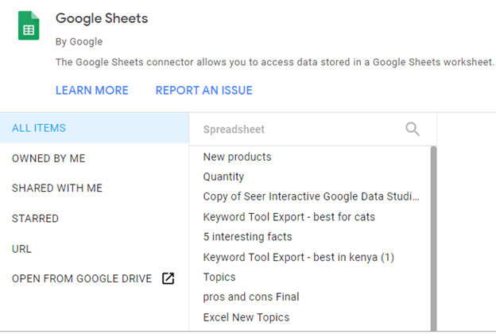This screenshot has width=496, height=334.
Task: Choose the URL option
Action: [x=21, y=249]
